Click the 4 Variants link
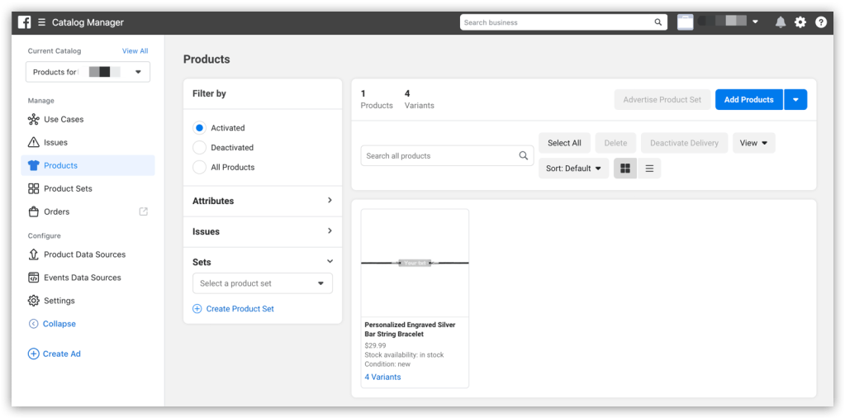The width and height of the screenshot is (845, 418). (382, 377)
